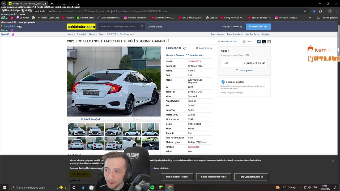Click Tüm Çerezleri Kabul Et

[251, 177]
